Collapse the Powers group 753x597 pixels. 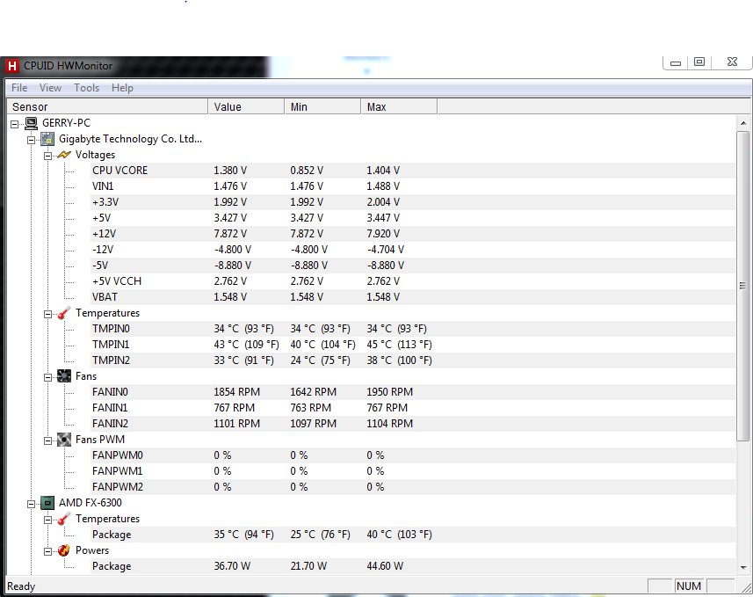(x=48, y=551)
